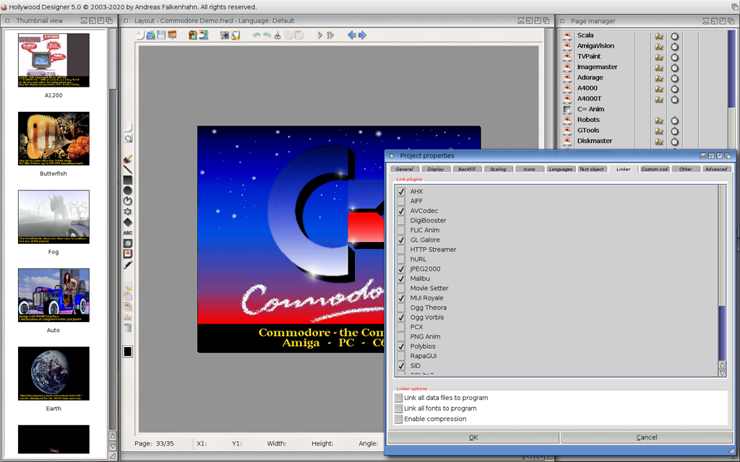Click OK in Project properties

(x=473, y=437)
